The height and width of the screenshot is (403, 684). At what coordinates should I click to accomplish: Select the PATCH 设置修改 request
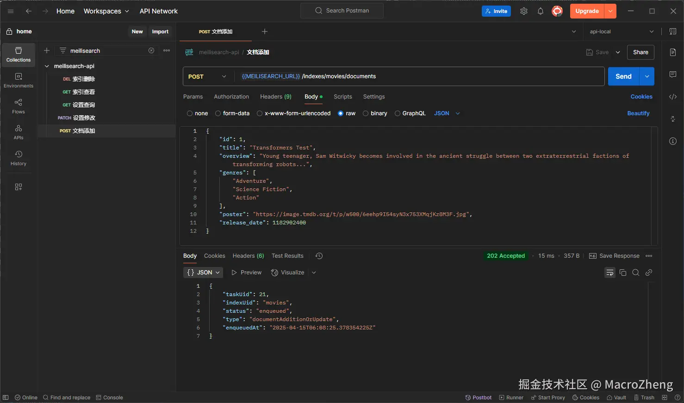click(77, 118)
